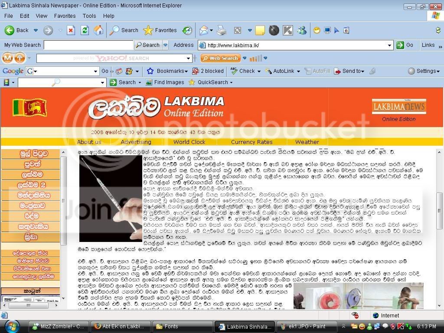The image size is (444, 333).
Task: Click the Mail envelope icon
Action: pos(203,30)
